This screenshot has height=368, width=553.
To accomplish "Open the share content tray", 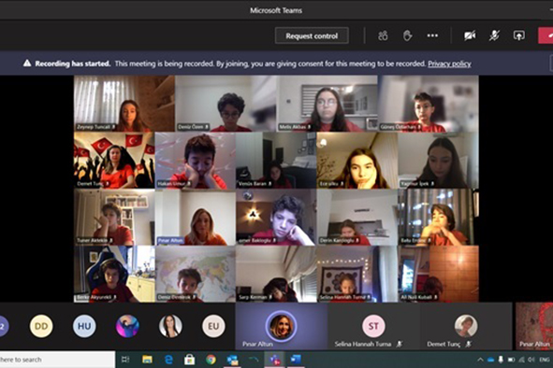I will pyautogui.click(x=518, y=35).
